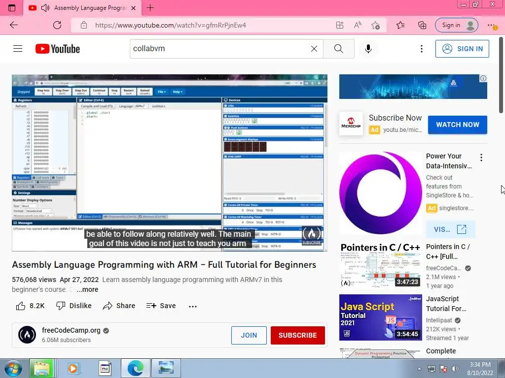505x378 pixels.
Task: Go back with browser back arrow
Action: click(x=13, y=25)
